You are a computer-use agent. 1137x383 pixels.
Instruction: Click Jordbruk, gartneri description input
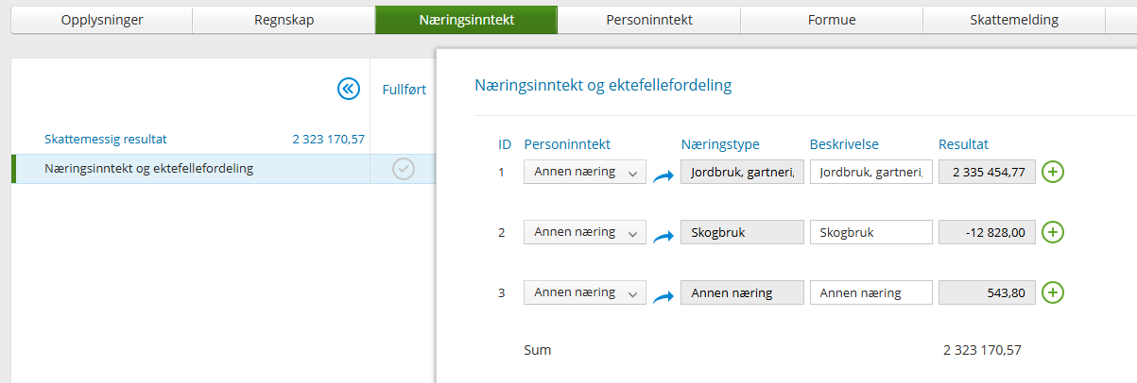pos(871,172)
